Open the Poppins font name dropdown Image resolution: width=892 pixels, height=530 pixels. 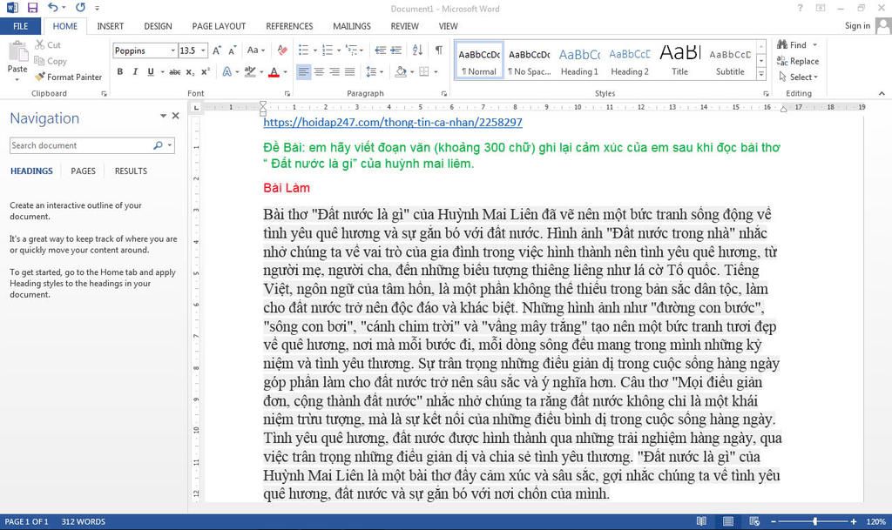(173, 50)
